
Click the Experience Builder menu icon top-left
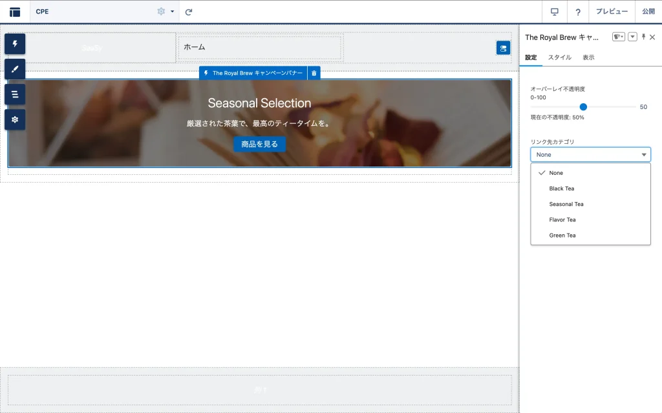point(15,12)
